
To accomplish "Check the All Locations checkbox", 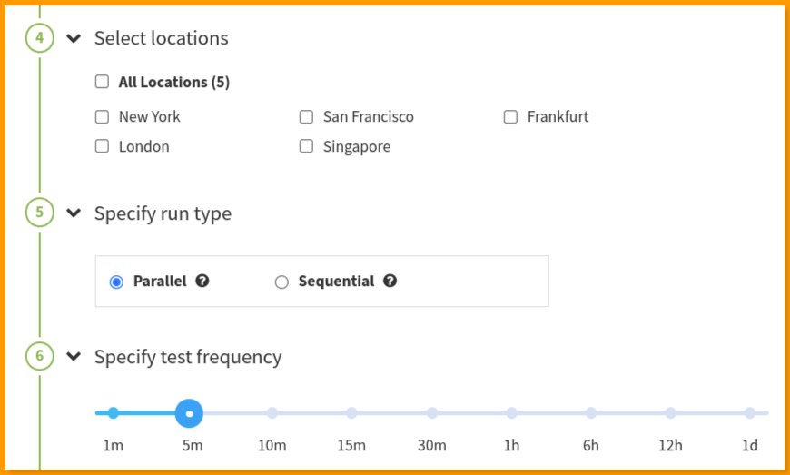I will 103,82.
